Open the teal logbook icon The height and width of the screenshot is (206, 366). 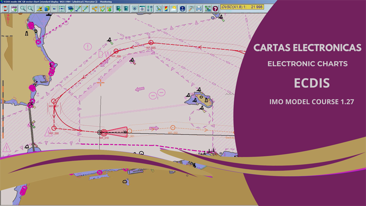click(126, 9)
